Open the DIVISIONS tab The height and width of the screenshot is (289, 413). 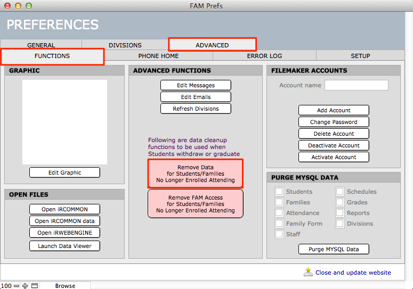pos(125,45)
